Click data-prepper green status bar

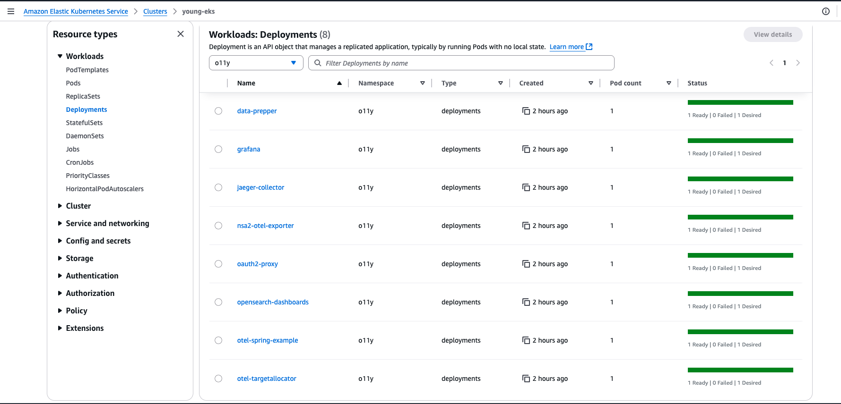tap(740, 102)
